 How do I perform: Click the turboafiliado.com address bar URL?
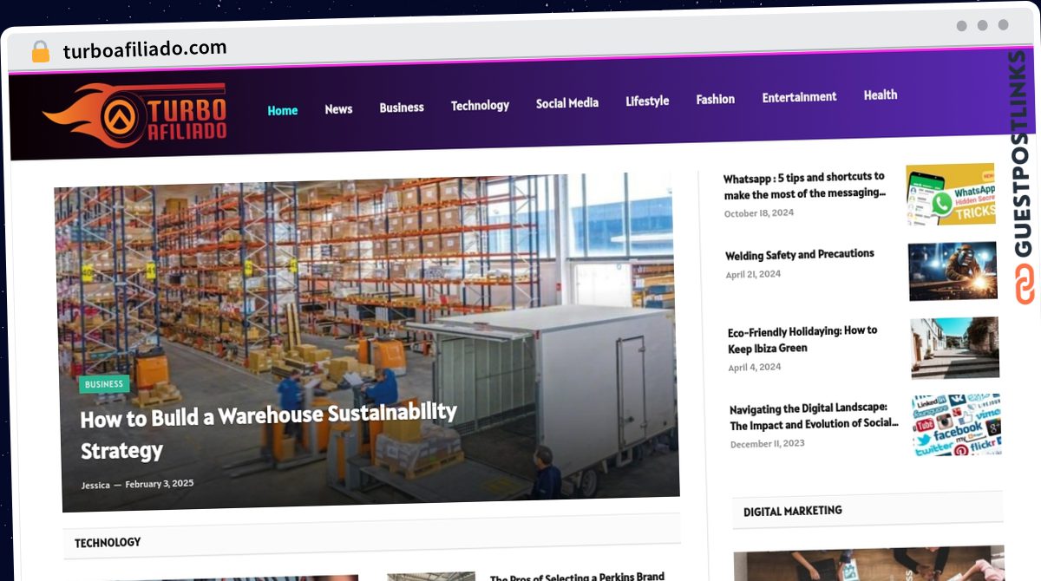145,49
